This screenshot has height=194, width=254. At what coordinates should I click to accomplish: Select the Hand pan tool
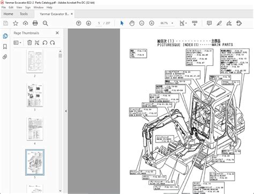coord(132,23)
